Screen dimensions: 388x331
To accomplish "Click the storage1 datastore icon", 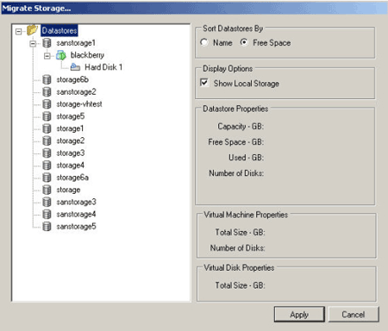I will click(47, 128).
